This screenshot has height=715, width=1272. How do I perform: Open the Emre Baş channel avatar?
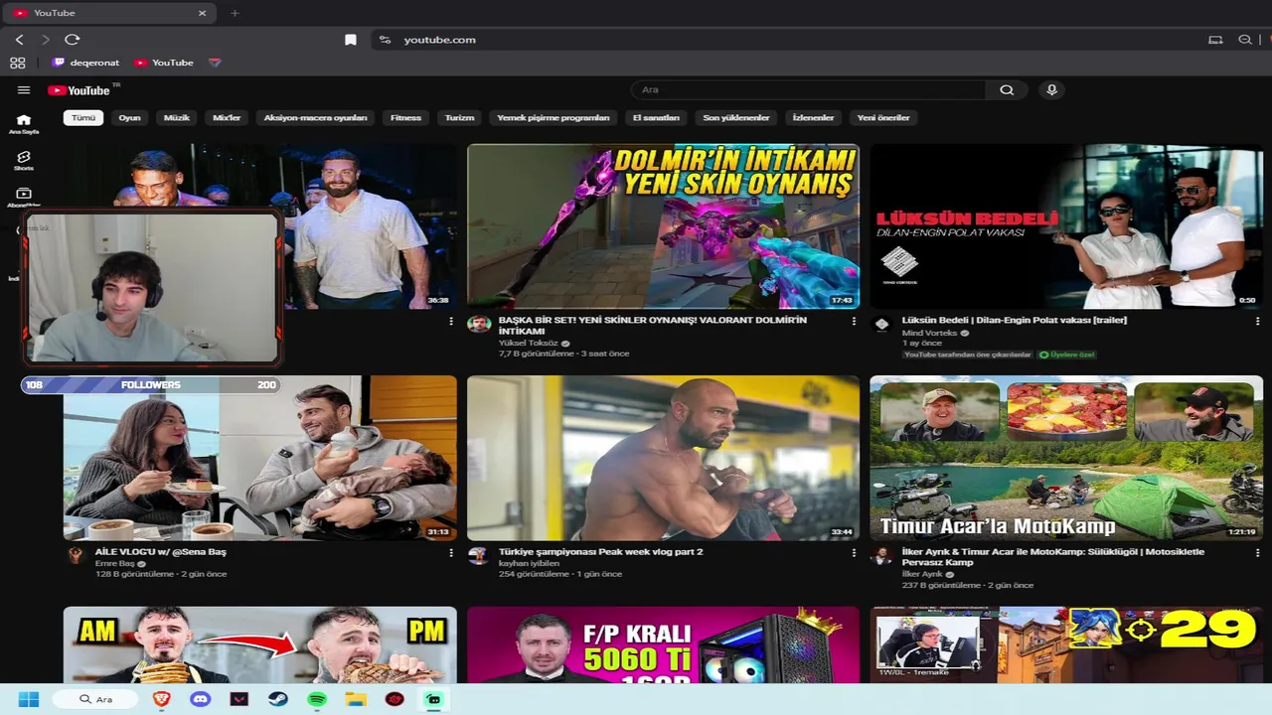(76, 555)
